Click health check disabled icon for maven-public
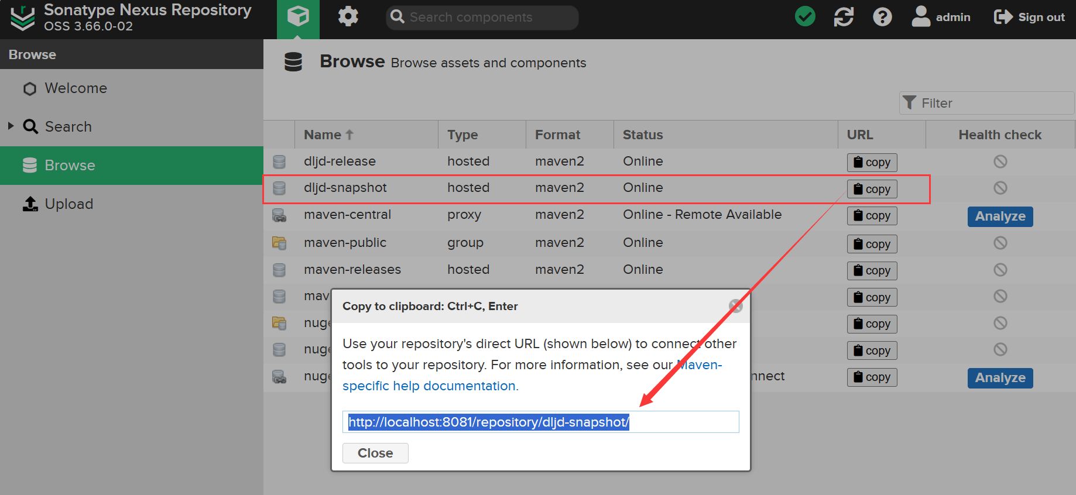Viewport: 1076px width, 495px height. click(x=1000, y=243)
